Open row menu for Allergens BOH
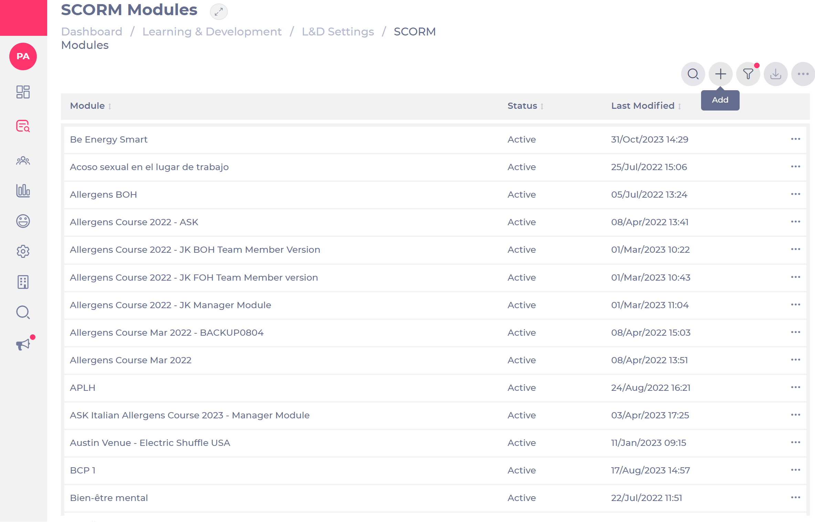Image resolution: width=815 pixels, height=522 pixels. click(x=795, y=194)
